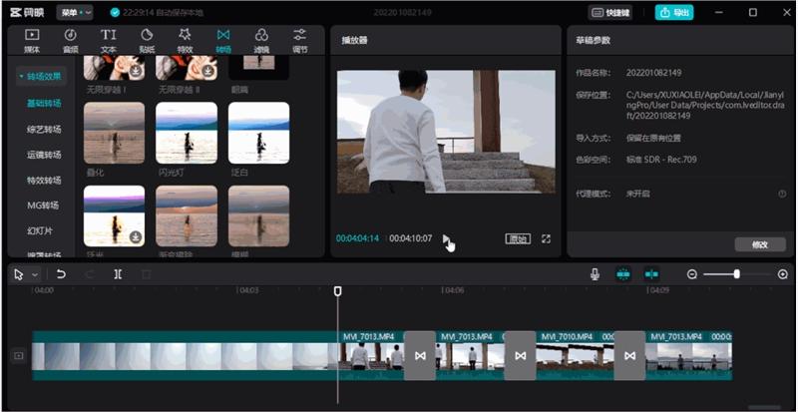Select the 滤镜 filter icon
The image size is (798, 412).
tap(261, 35)
